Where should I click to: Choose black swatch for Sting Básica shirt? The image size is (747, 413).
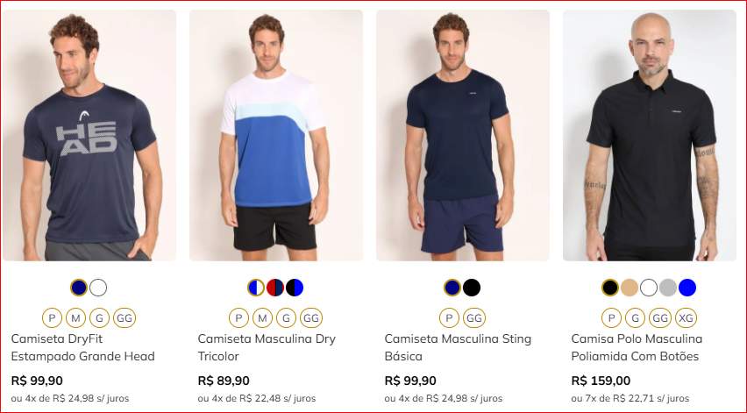tap(472, 288)
